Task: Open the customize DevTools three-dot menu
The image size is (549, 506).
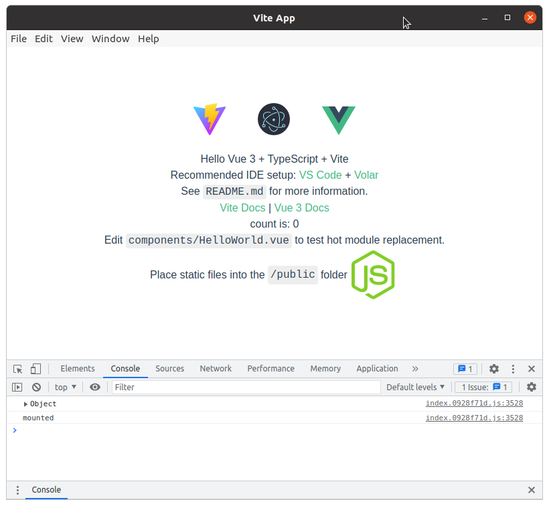Action: [513, 369]
